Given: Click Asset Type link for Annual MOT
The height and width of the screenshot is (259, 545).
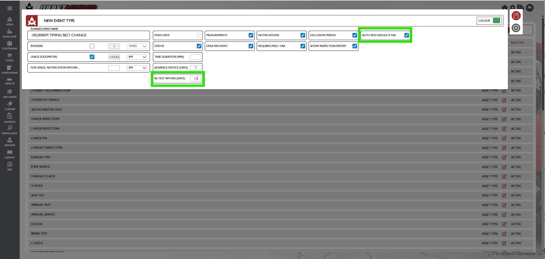Looking at the screenshot, I should [x=490, y=205].
